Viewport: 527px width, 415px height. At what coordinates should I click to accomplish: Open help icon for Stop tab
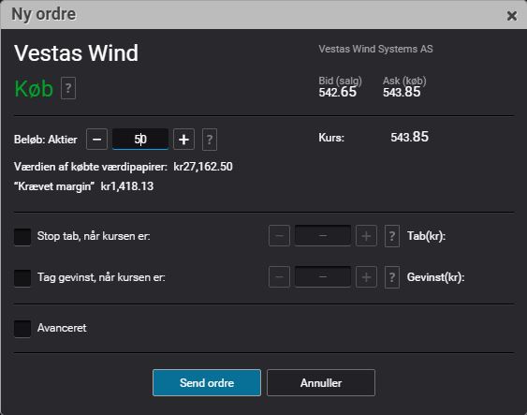coord(392,236)
